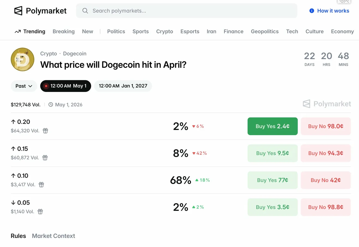Screen dimensions: 359x247
Task: Click the gift icon next to $3,417 Vol
Action: tap(41, 185)
